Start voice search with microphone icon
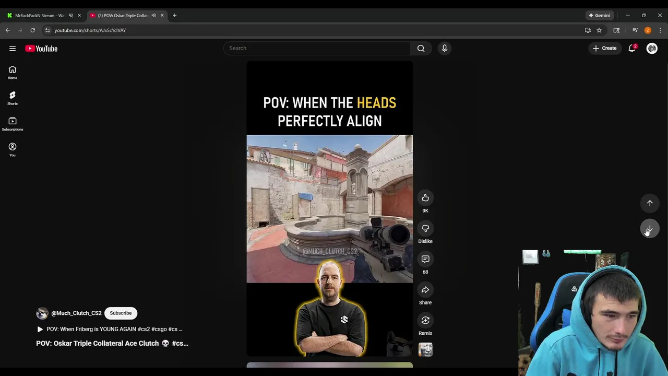 coord(445,49)
